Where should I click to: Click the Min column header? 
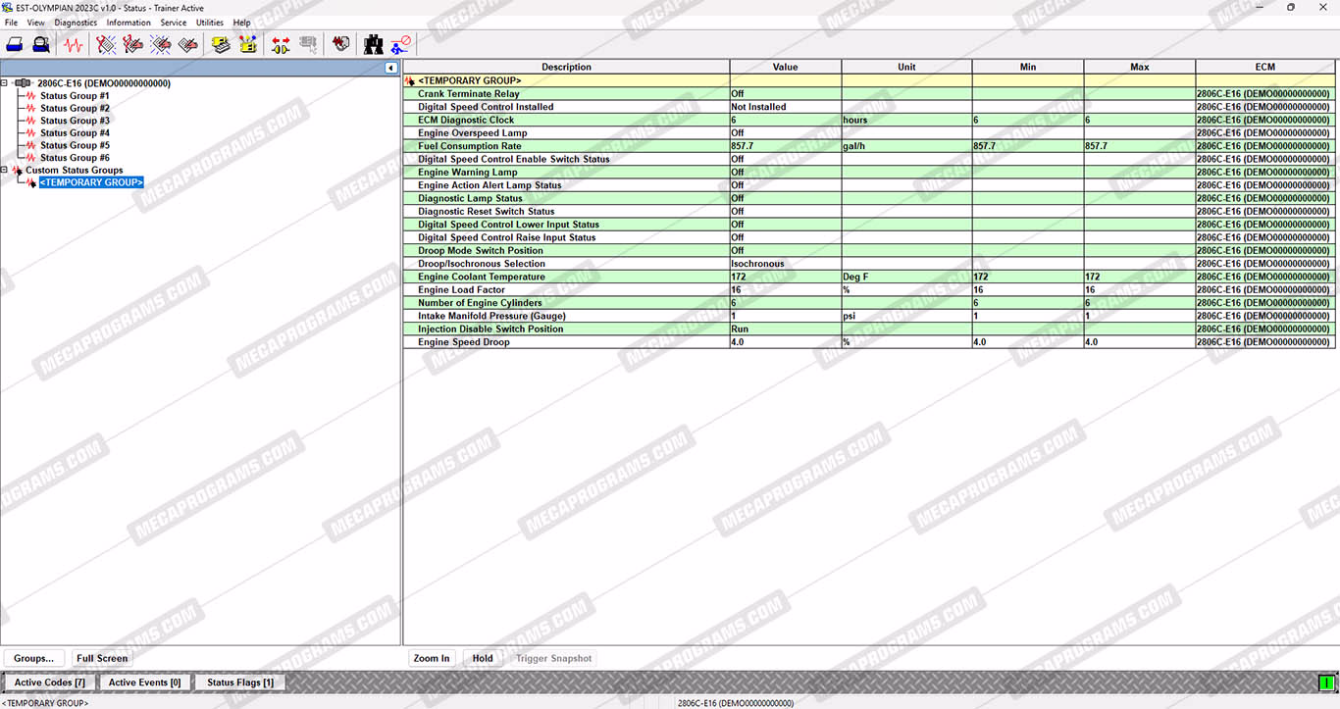point(1028,68)
